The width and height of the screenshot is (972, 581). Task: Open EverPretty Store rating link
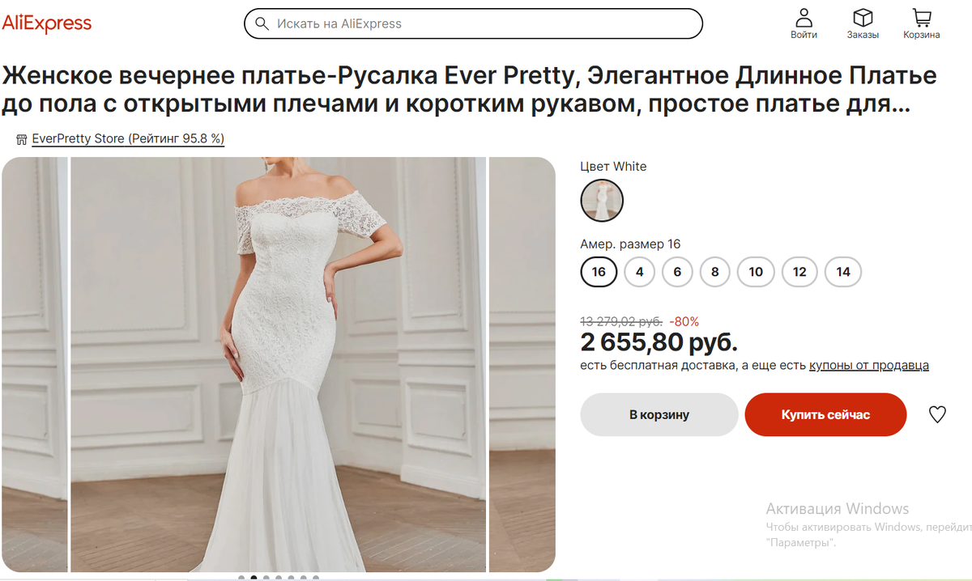128,139
